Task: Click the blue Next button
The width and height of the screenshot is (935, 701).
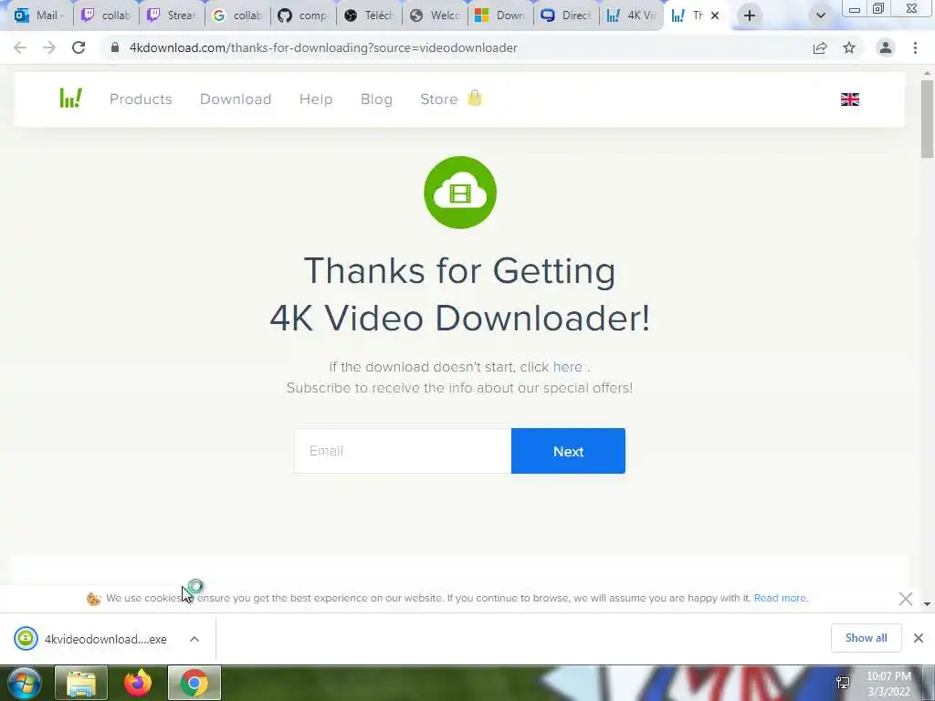Action: point(568,451)
